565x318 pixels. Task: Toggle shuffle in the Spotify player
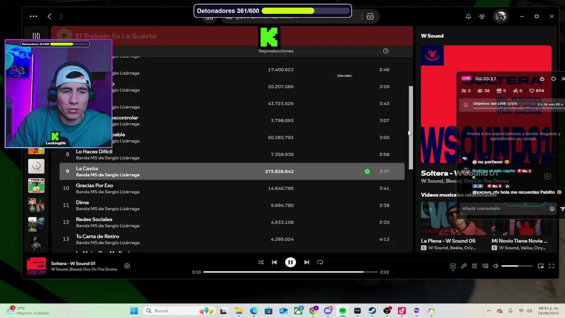pyautogui.click(x=260, y=262)
